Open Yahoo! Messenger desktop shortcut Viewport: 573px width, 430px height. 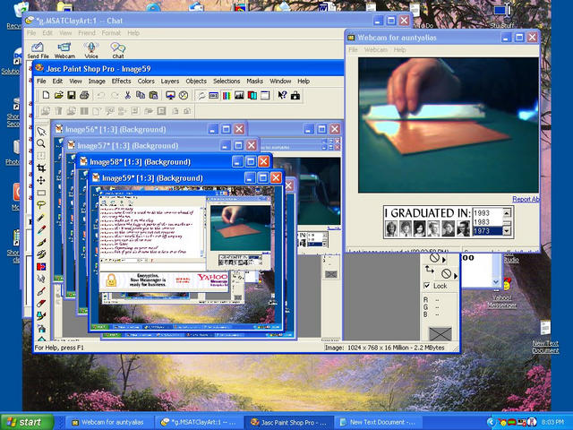point(502,294)
